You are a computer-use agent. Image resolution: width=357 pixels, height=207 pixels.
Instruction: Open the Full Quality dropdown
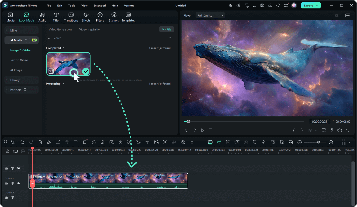(210, 15)
